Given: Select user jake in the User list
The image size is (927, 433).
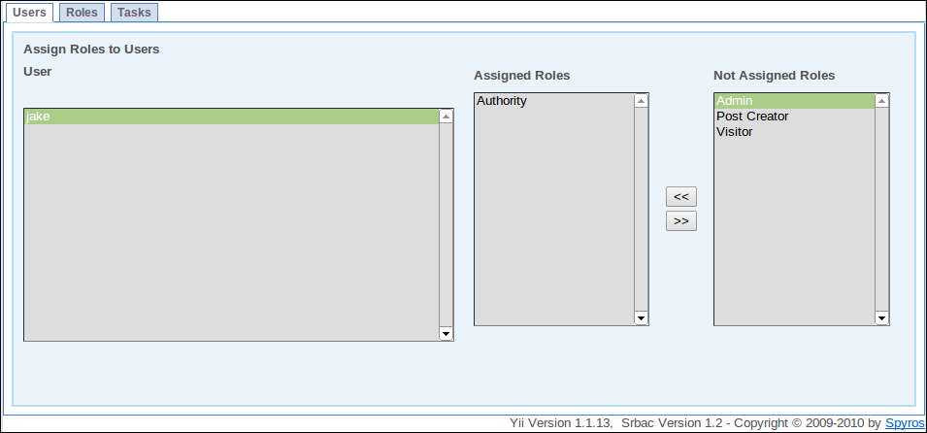Looking at the screenshot, I should 232,117.
